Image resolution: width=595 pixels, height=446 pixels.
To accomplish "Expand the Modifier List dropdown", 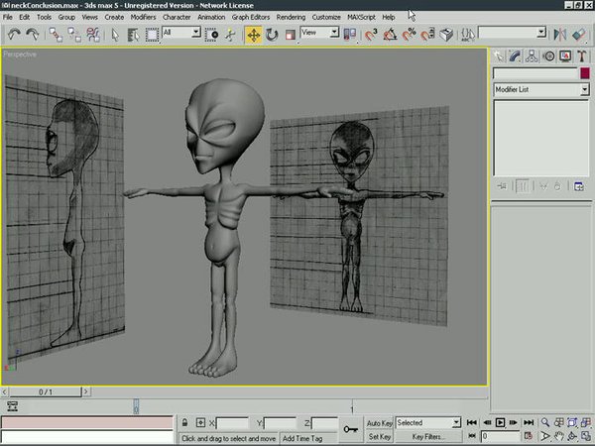I will click(x=583, y=89).
